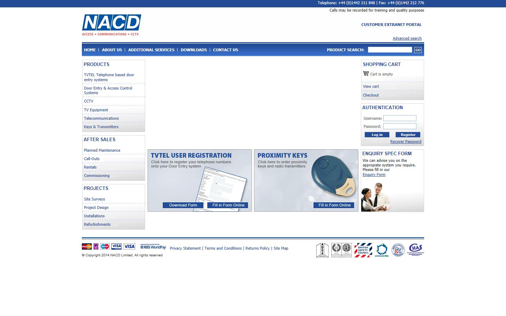
Task: Open the CHAS Accredited Contractor logo
Action: point(416,250)
